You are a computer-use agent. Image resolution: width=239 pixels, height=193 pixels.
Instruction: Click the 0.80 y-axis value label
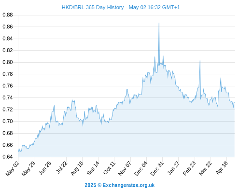click(8, 62)
